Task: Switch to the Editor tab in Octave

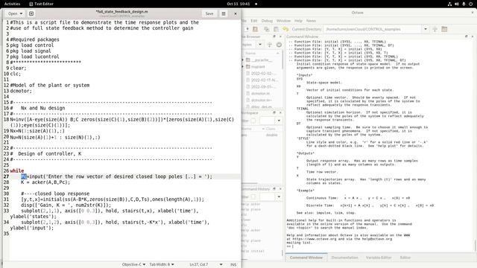Action: [x=405, y=258]
